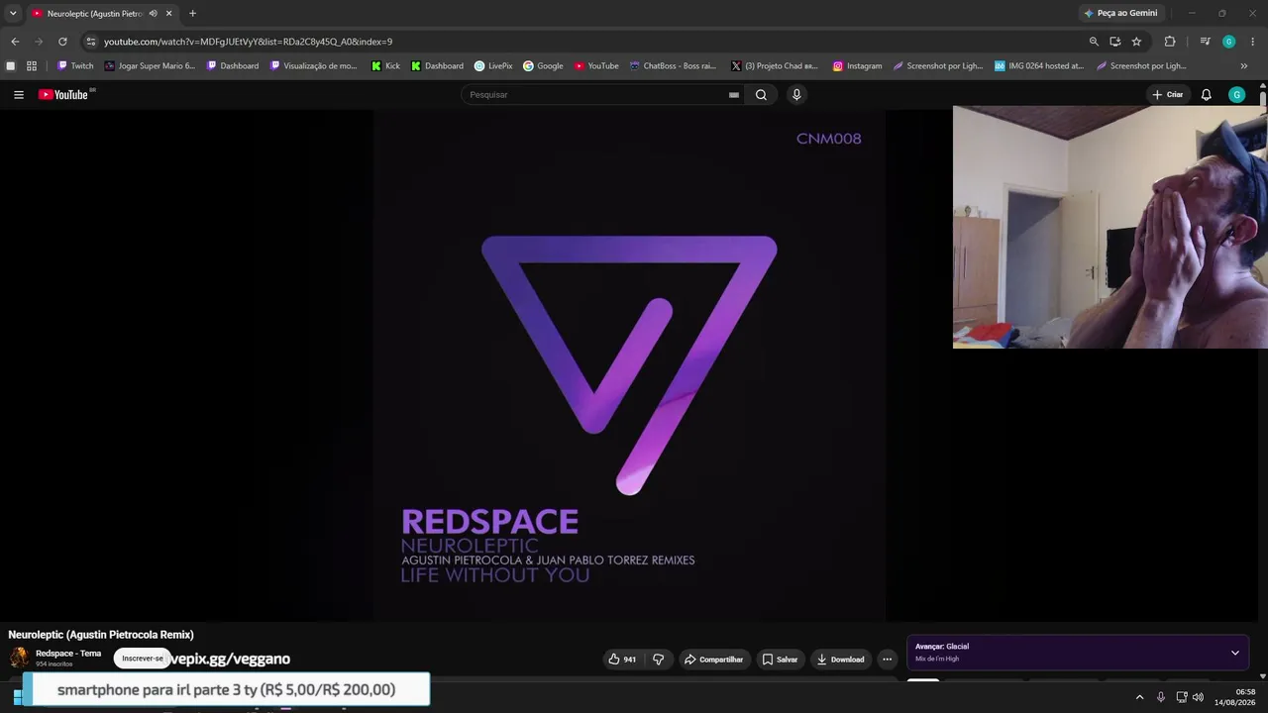The width and height of the screenshot is (1268, 713).
Task: Open the taskbar clock and date
Action: [x=1235, y=697]
